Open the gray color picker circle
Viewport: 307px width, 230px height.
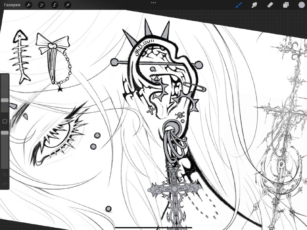pos(302,5)
